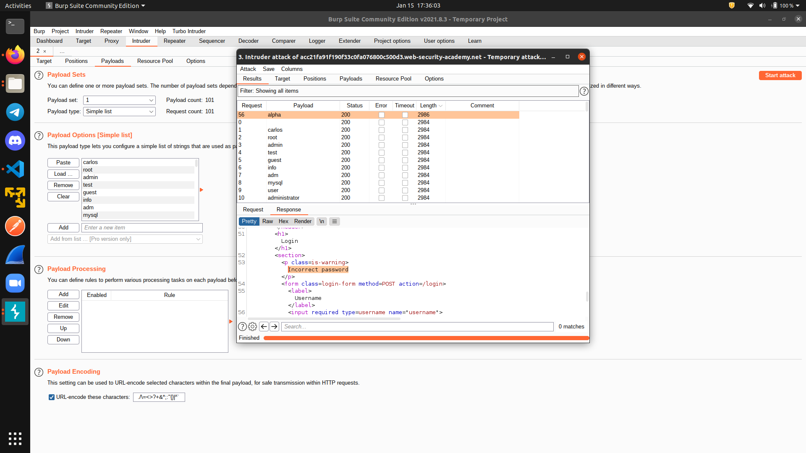This screenshot has width=806, height=453.
Task: Check the Timeout column for request 56
Action: [405, 115]
